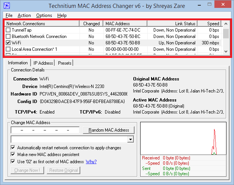Switch to the IP Address tab

point(43,63)
